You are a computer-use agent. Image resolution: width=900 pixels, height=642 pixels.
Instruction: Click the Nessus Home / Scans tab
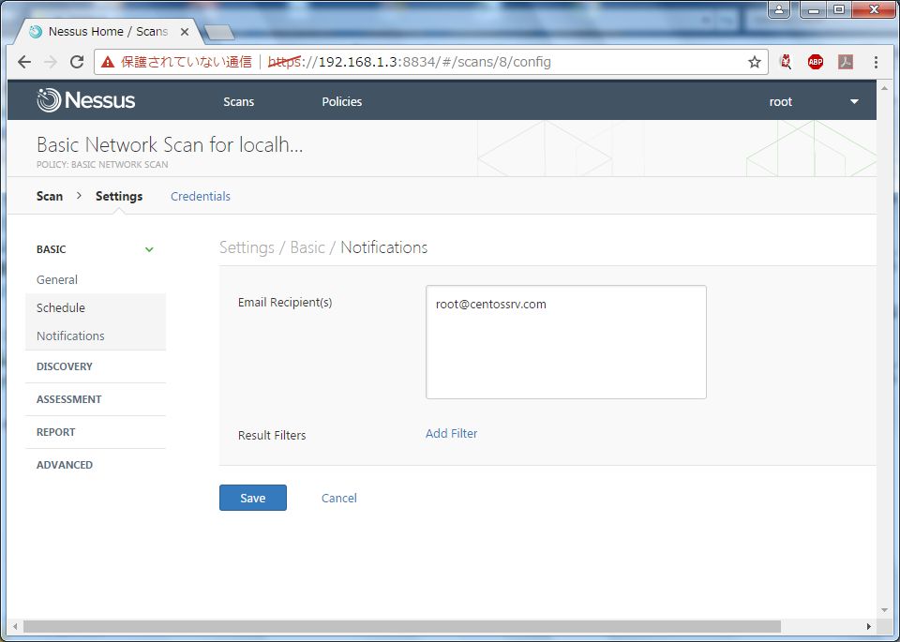point(108,32)
